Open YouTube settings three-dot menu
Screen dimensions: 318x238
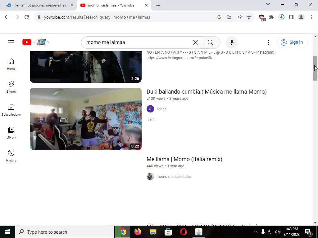coord(268,42)
